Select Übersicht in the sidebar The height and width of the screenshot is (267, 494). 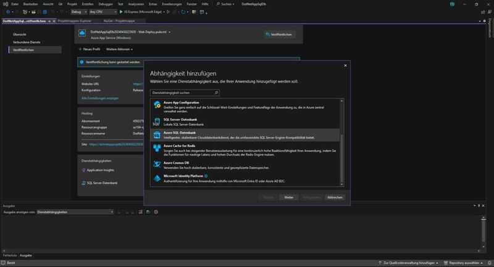[x=20, y=35]
